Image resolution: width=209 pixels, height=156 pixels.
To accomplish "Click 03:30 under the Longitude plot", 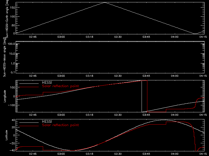I will point(118,115).
